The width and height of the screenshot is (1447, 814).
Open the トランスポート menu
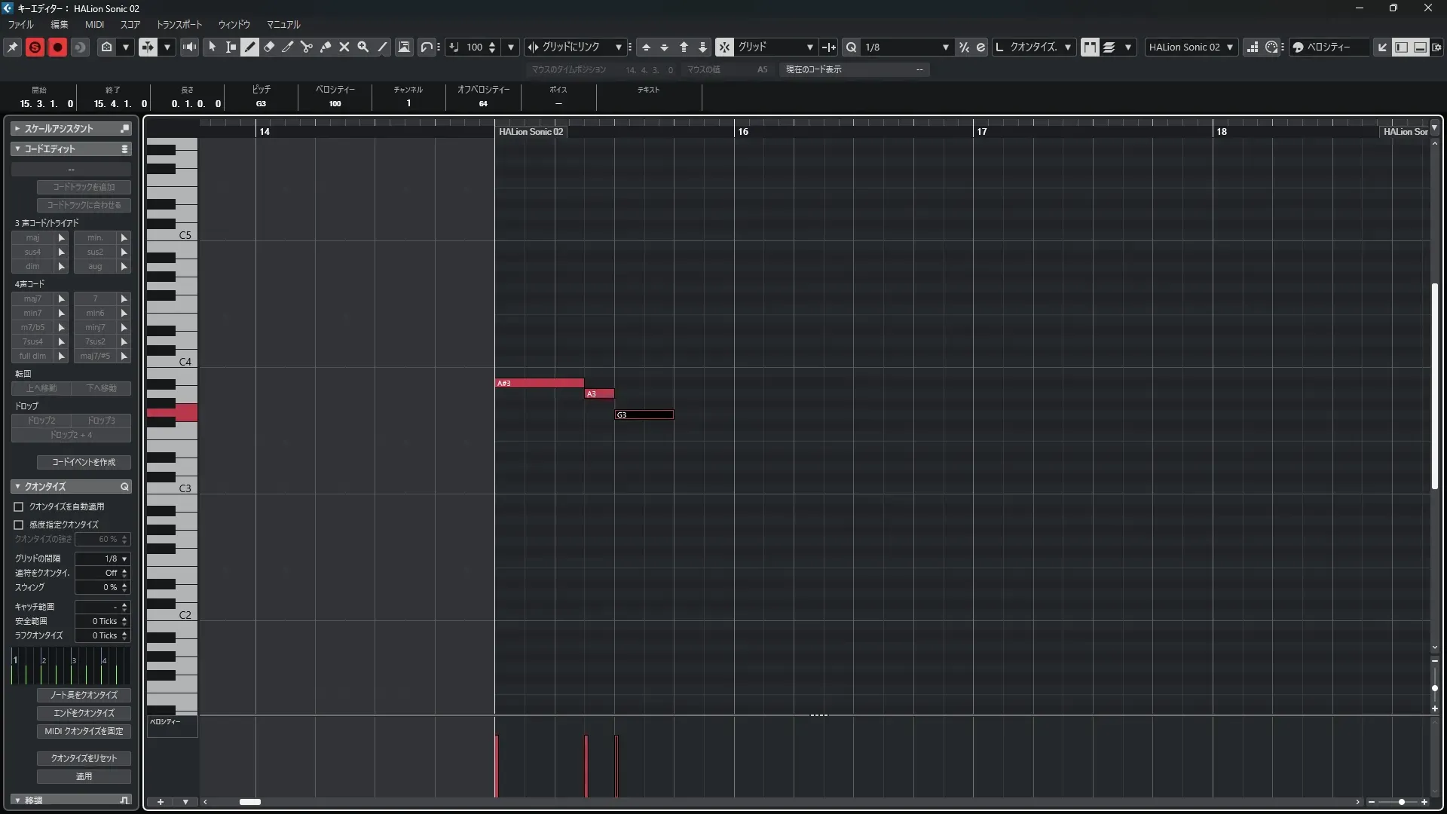(179, 24)
